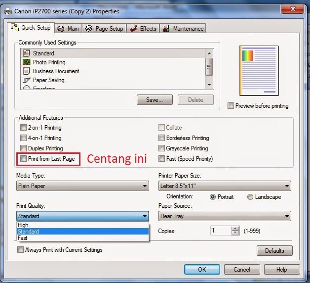Open the Effects tab

click(143, 29)
